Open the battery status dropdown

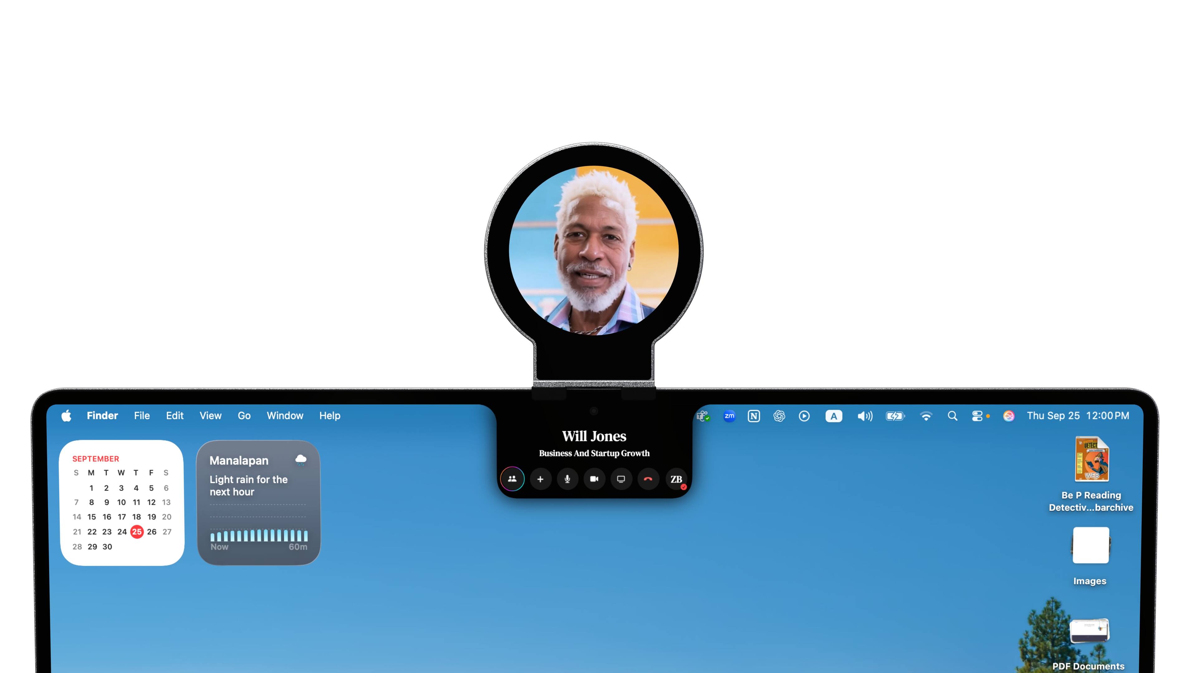click(x=895, y=416)
